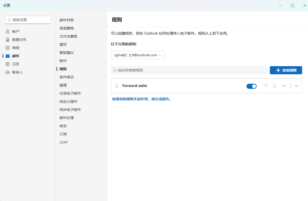
Task: Close the 设置 window
Action: 305,6
